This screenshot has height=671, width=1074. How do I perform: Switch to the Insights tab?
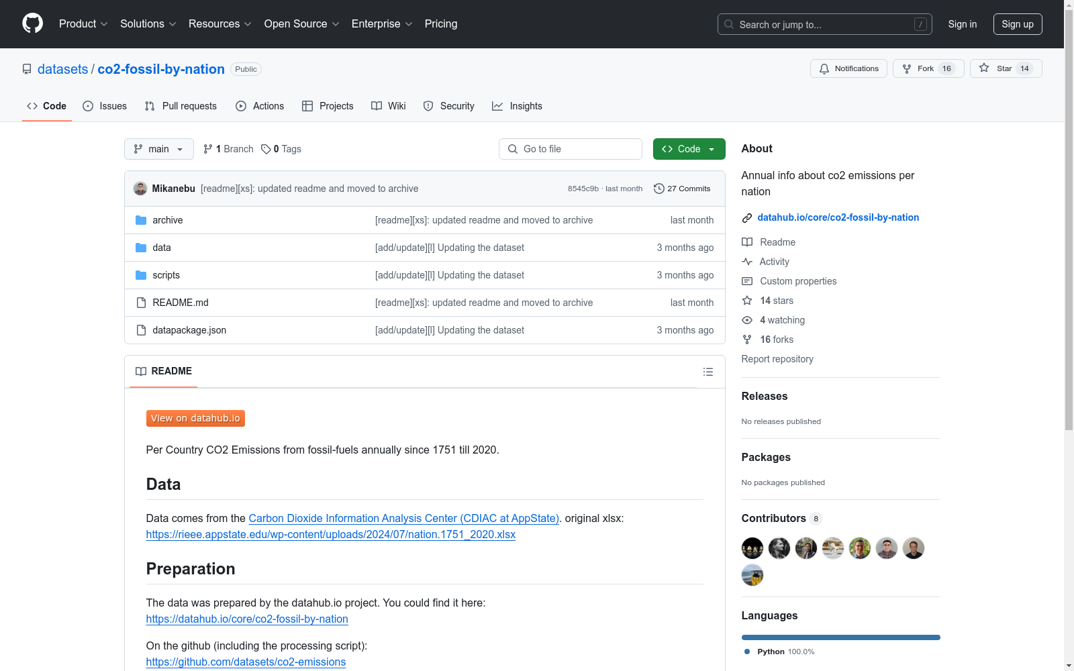click(517, 106)
